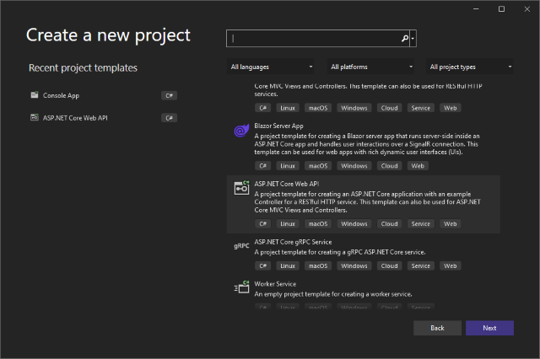Click the search magnifier icon
This screenshot has height=359, width=540.
[x=405, y=38]
